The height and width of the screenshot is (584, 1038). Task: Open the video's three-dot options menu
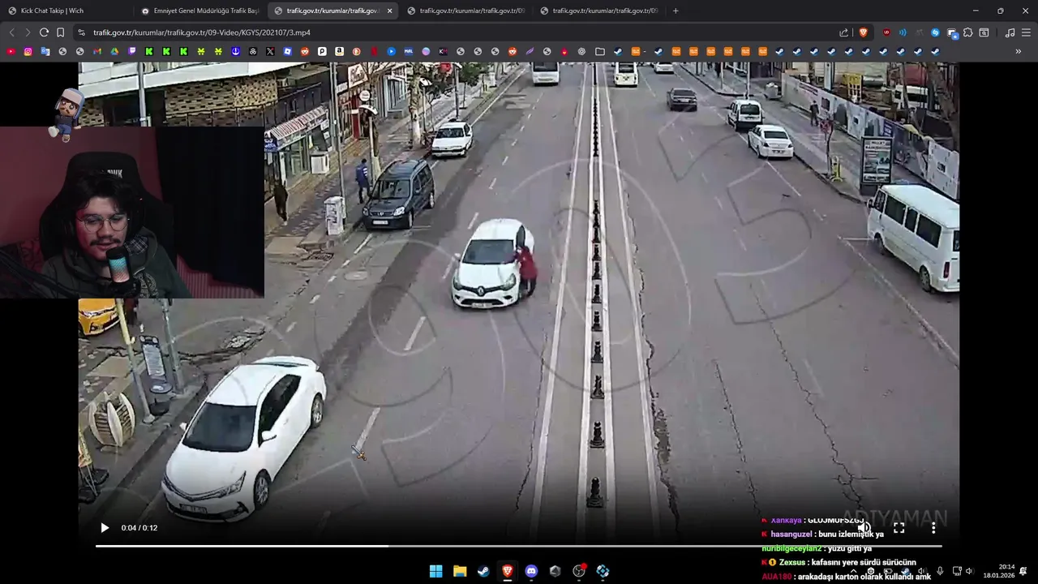click(933, 528)
